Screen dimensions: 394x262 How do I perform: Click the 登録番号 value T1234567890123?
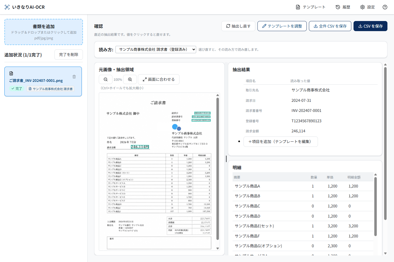point(306,121)
